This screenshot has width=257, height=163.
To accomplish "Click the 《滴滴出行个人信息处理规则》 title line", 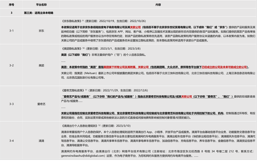I will pos(96,126).
